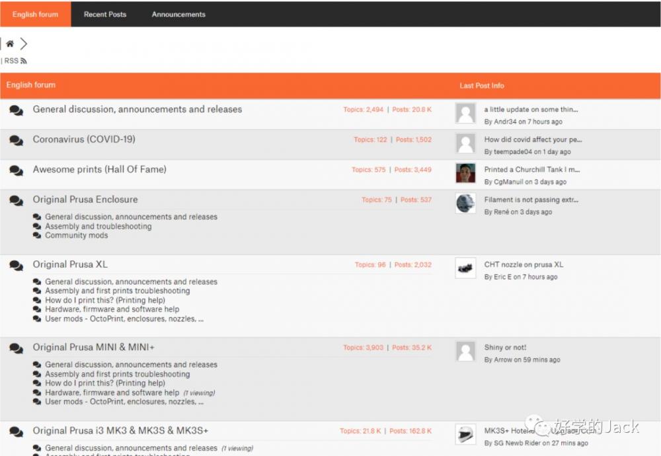
Task: Click the Coronavirus forum chat icon
Action: (x=17, y=140)
